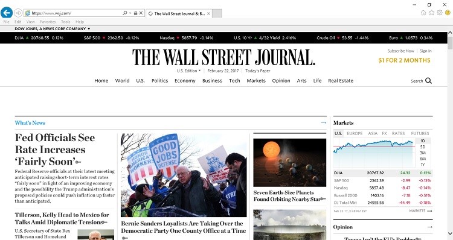The width and height of the screenshot is (453, 240).
Task: Go to the Tech section
Action: point(234,81)
